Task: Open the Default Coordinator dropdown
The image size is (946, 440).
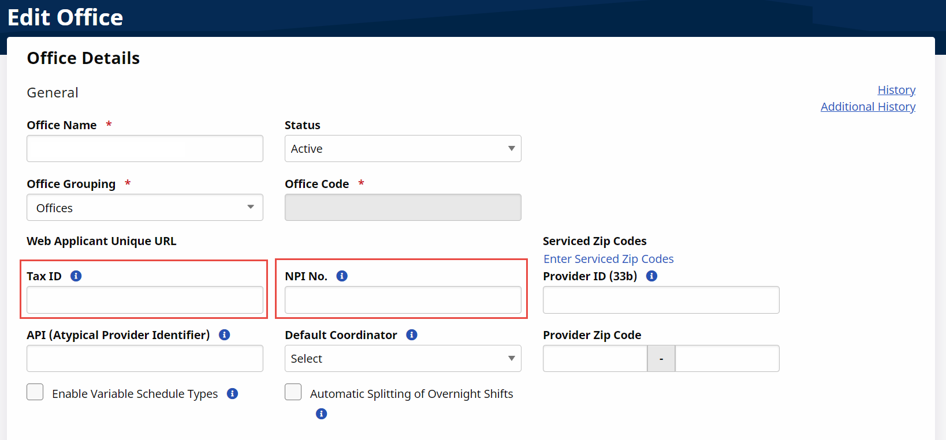Action: [403, 359]
